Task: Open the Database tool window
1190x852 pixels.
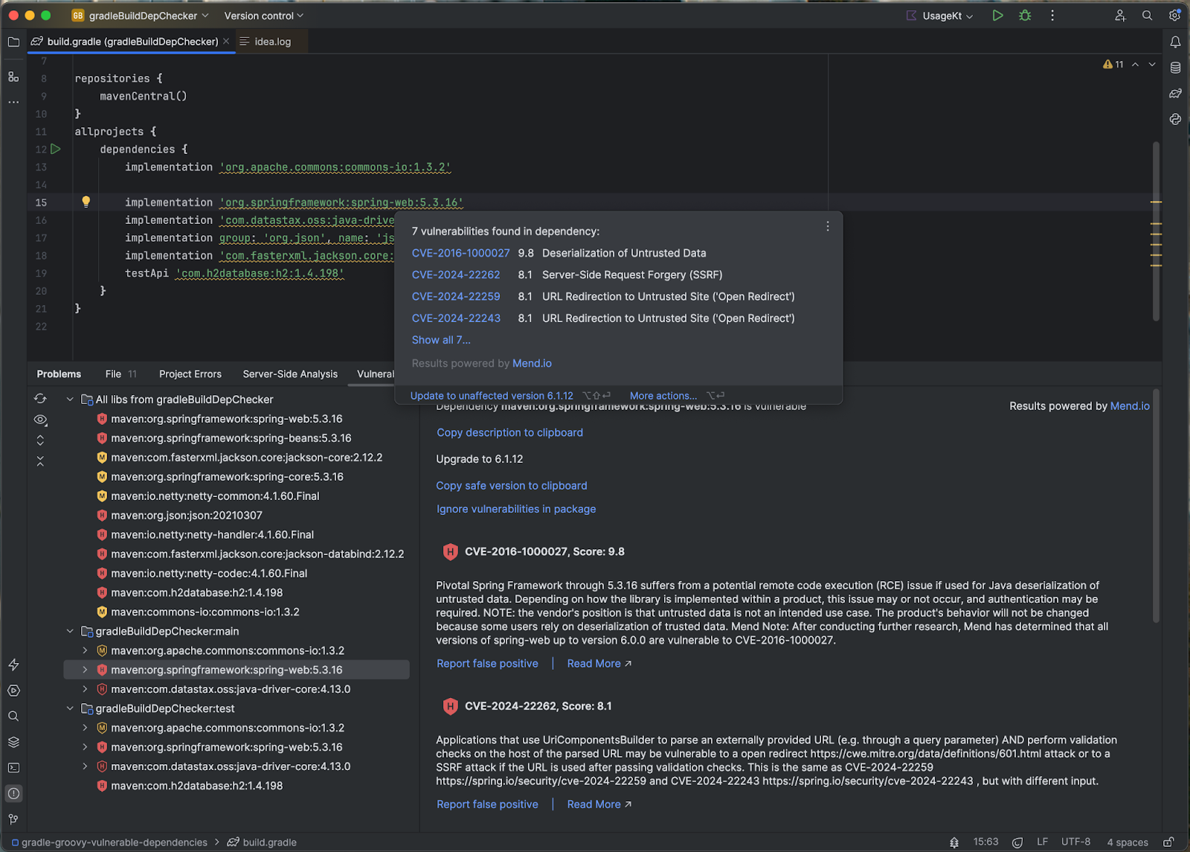Action: pos(1175,68)
